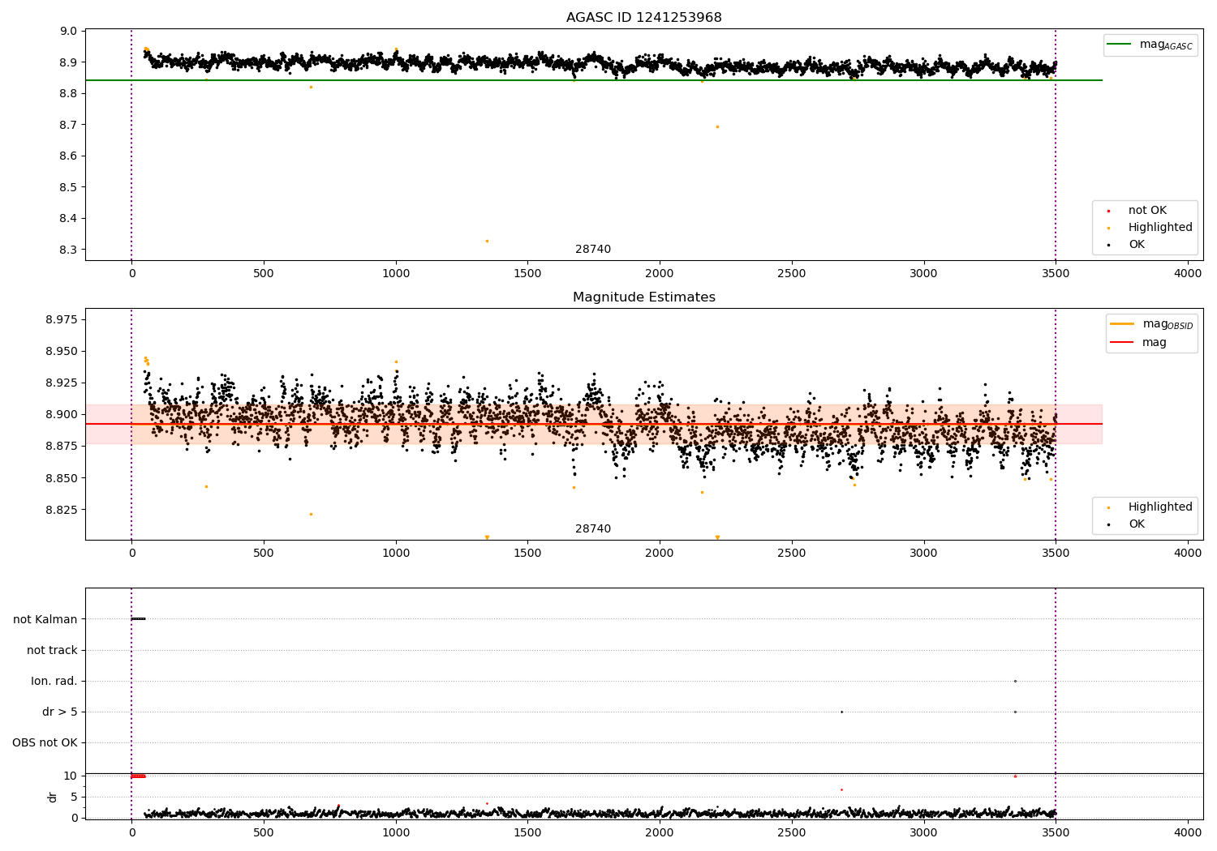Click the 'OBS not OK' axis label
1217x851 pixels.
pos(45,742)
